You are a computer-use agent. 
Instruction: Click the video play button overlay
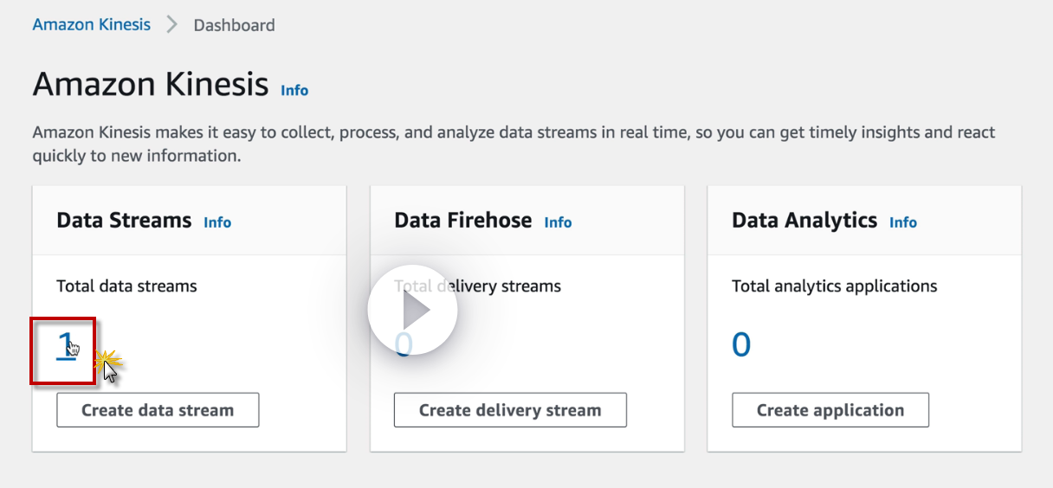(412, 310)
